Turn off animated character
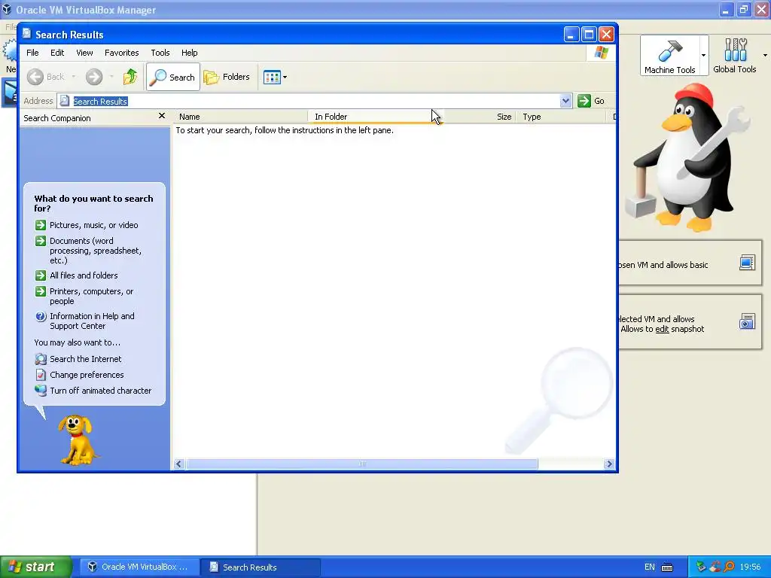Screen dimensions: 771x578 click(100, 391)
